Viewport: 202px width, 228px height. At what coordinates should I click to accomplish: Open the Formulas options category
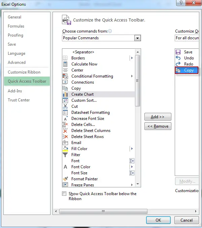[16, 26]
